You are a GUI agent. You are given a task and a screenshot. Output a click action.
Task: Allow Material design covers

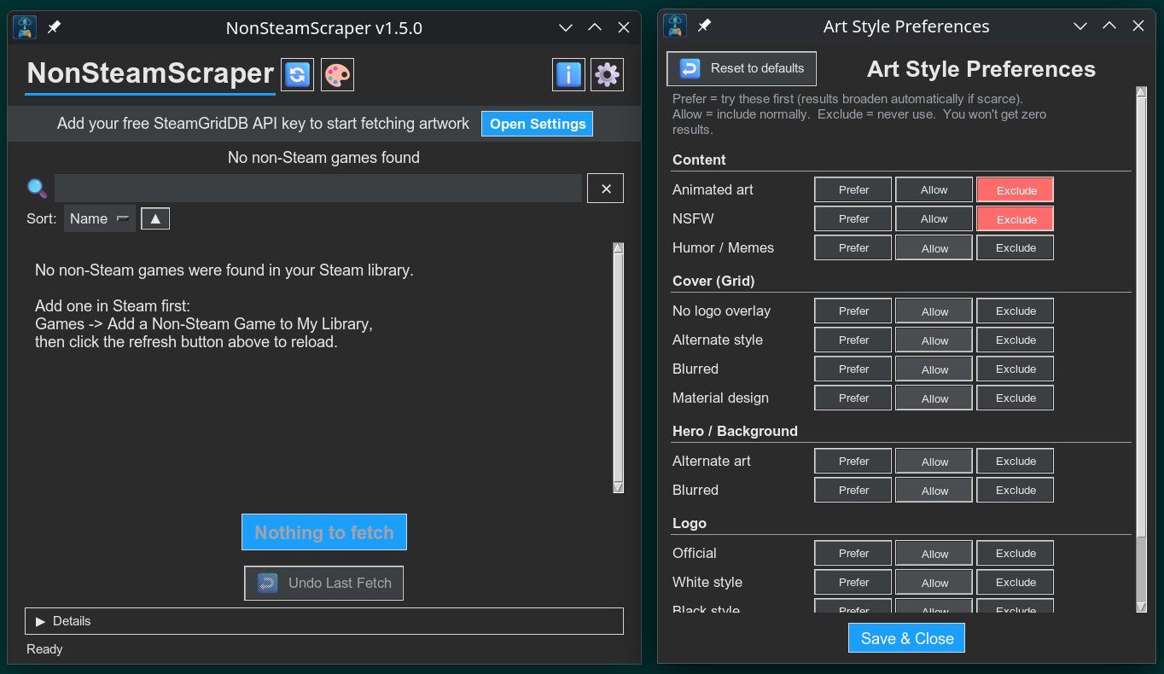coord(934,398)
